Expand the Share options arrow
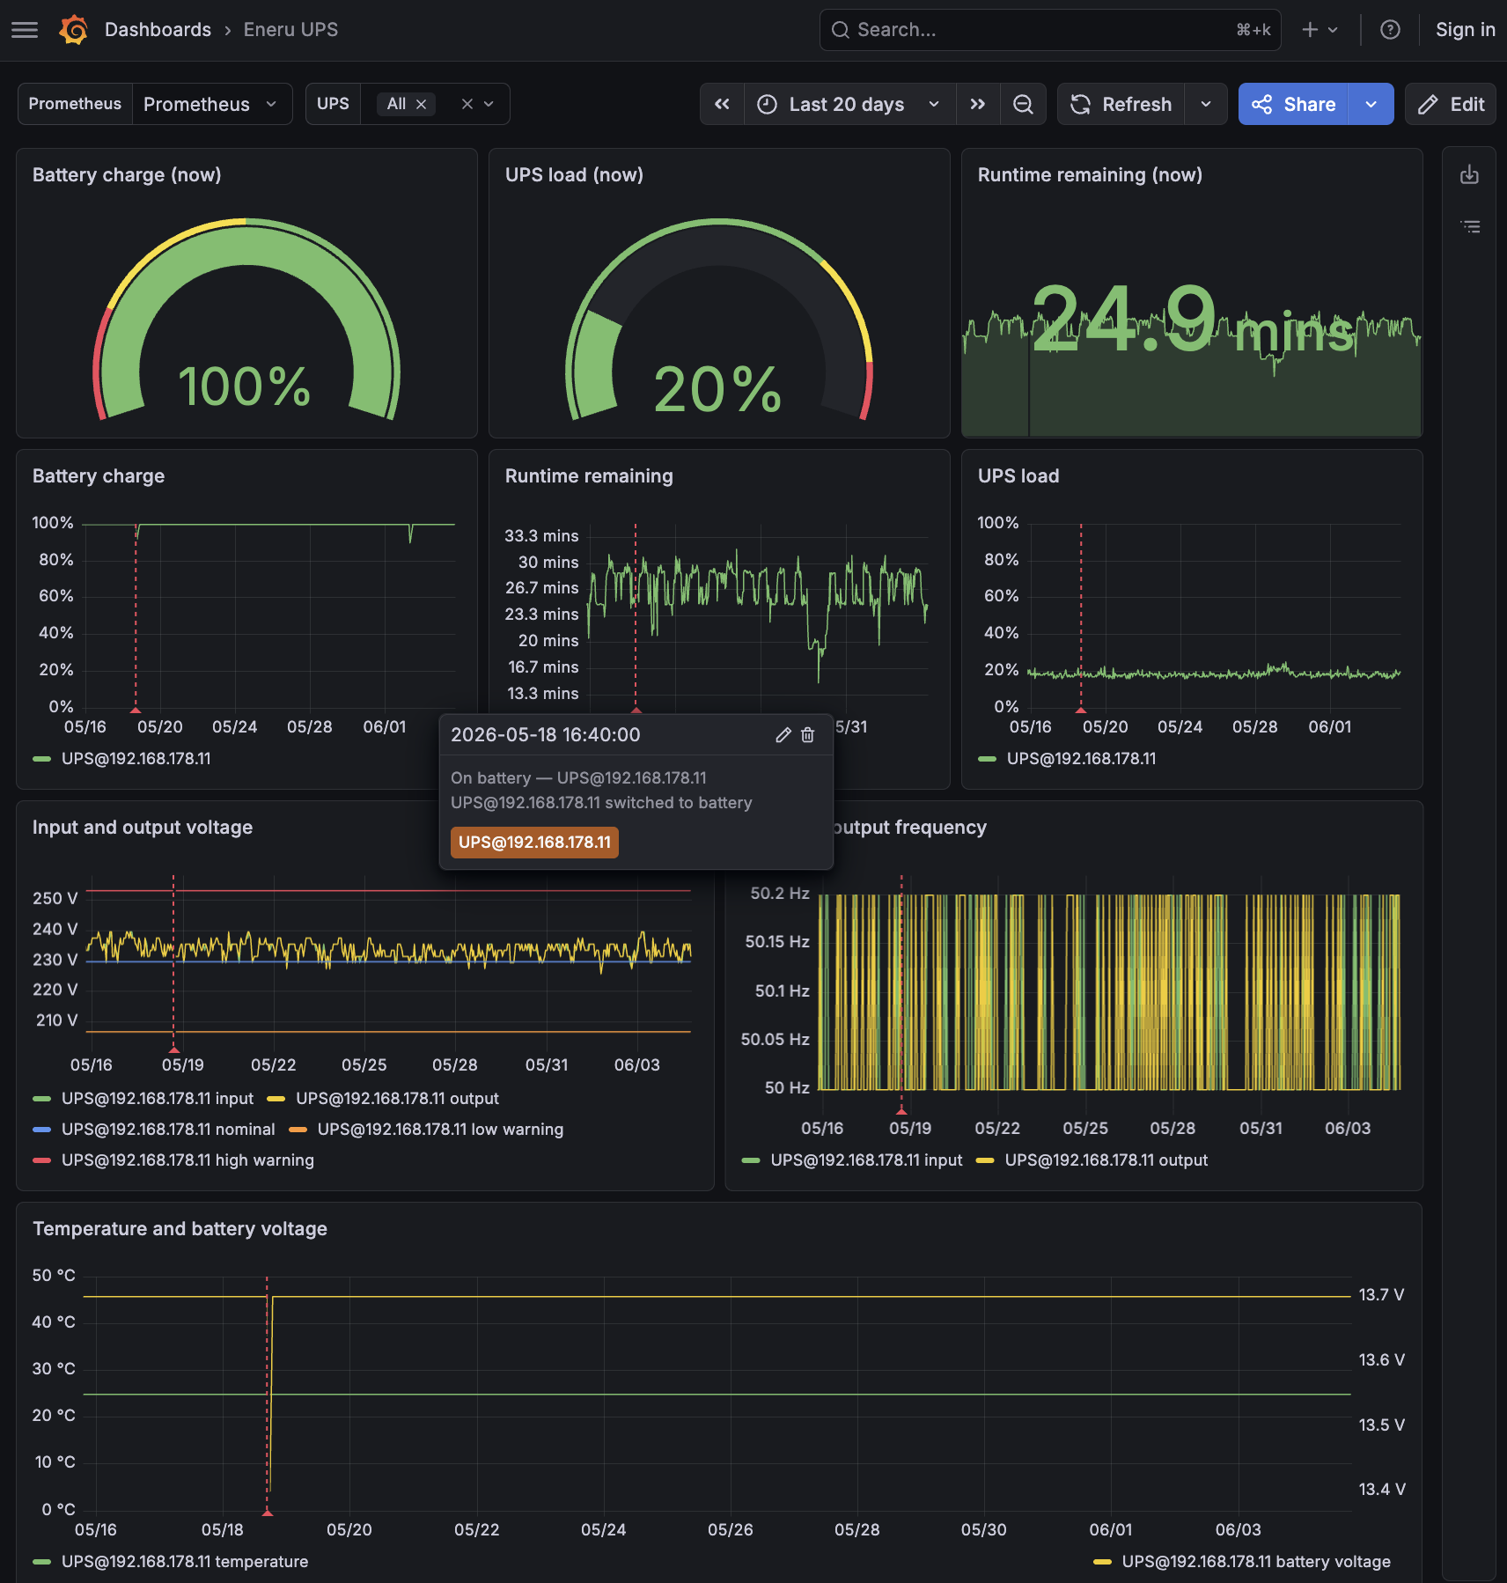Screen dimensions: 1507x1583 (x=1371, y=104)
